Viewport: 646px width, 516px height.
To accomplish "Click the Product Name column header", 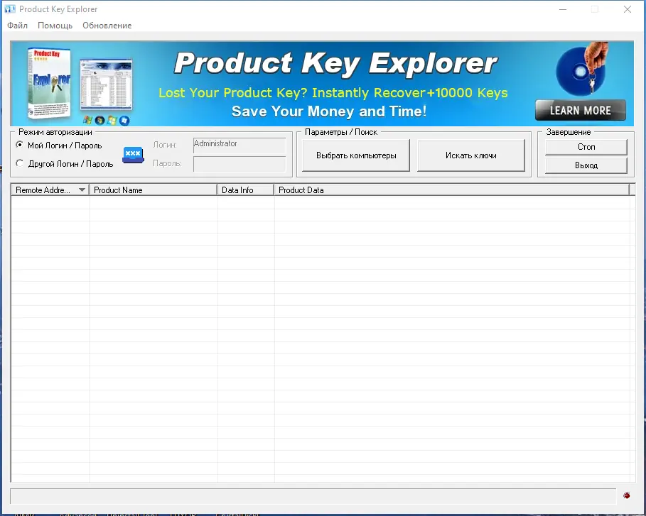I will pos(154,190).
